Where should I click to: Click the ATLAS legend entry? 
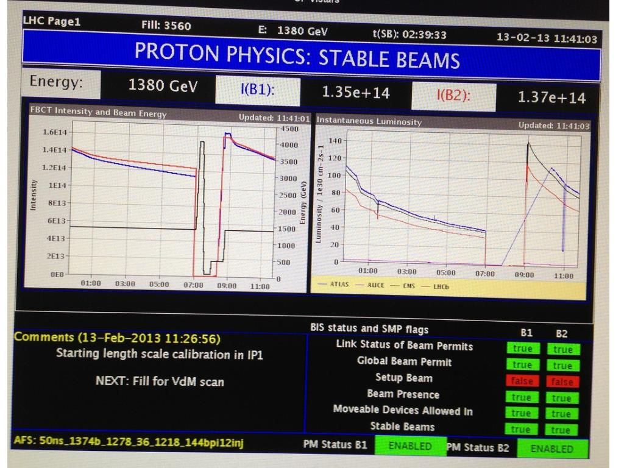tap(334, 284)
